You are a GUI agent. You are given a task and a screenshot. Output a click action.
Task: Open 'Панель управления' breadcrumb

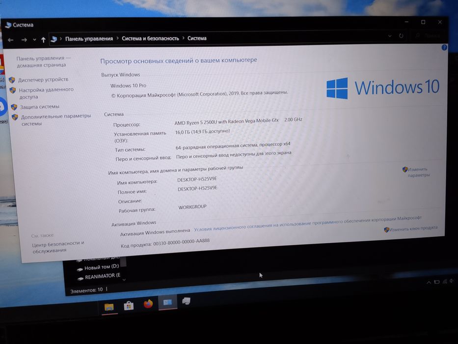(x=89, y=39)
